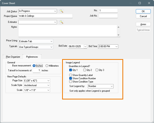Click the Project Name field
154x123 pixels.
pyautogui.click(x=45, y=16)
